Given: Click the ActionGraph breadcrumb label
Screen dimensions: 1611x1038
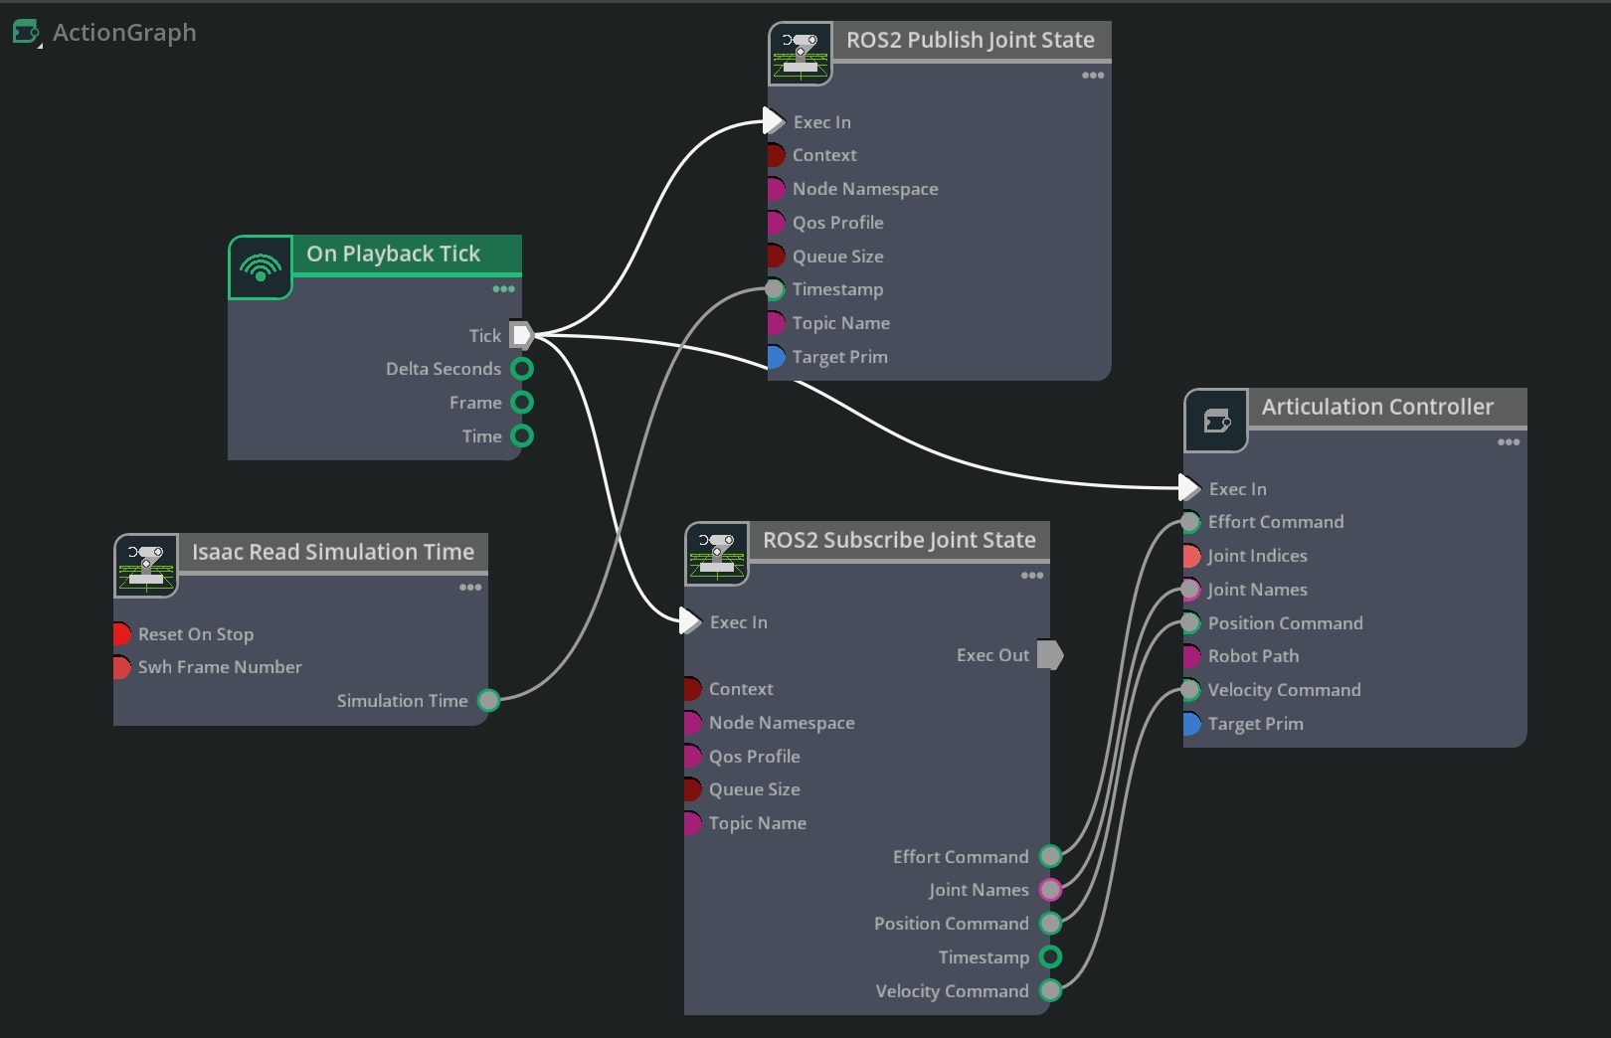Looking at the screenshot, I should [x=124, y=33].
